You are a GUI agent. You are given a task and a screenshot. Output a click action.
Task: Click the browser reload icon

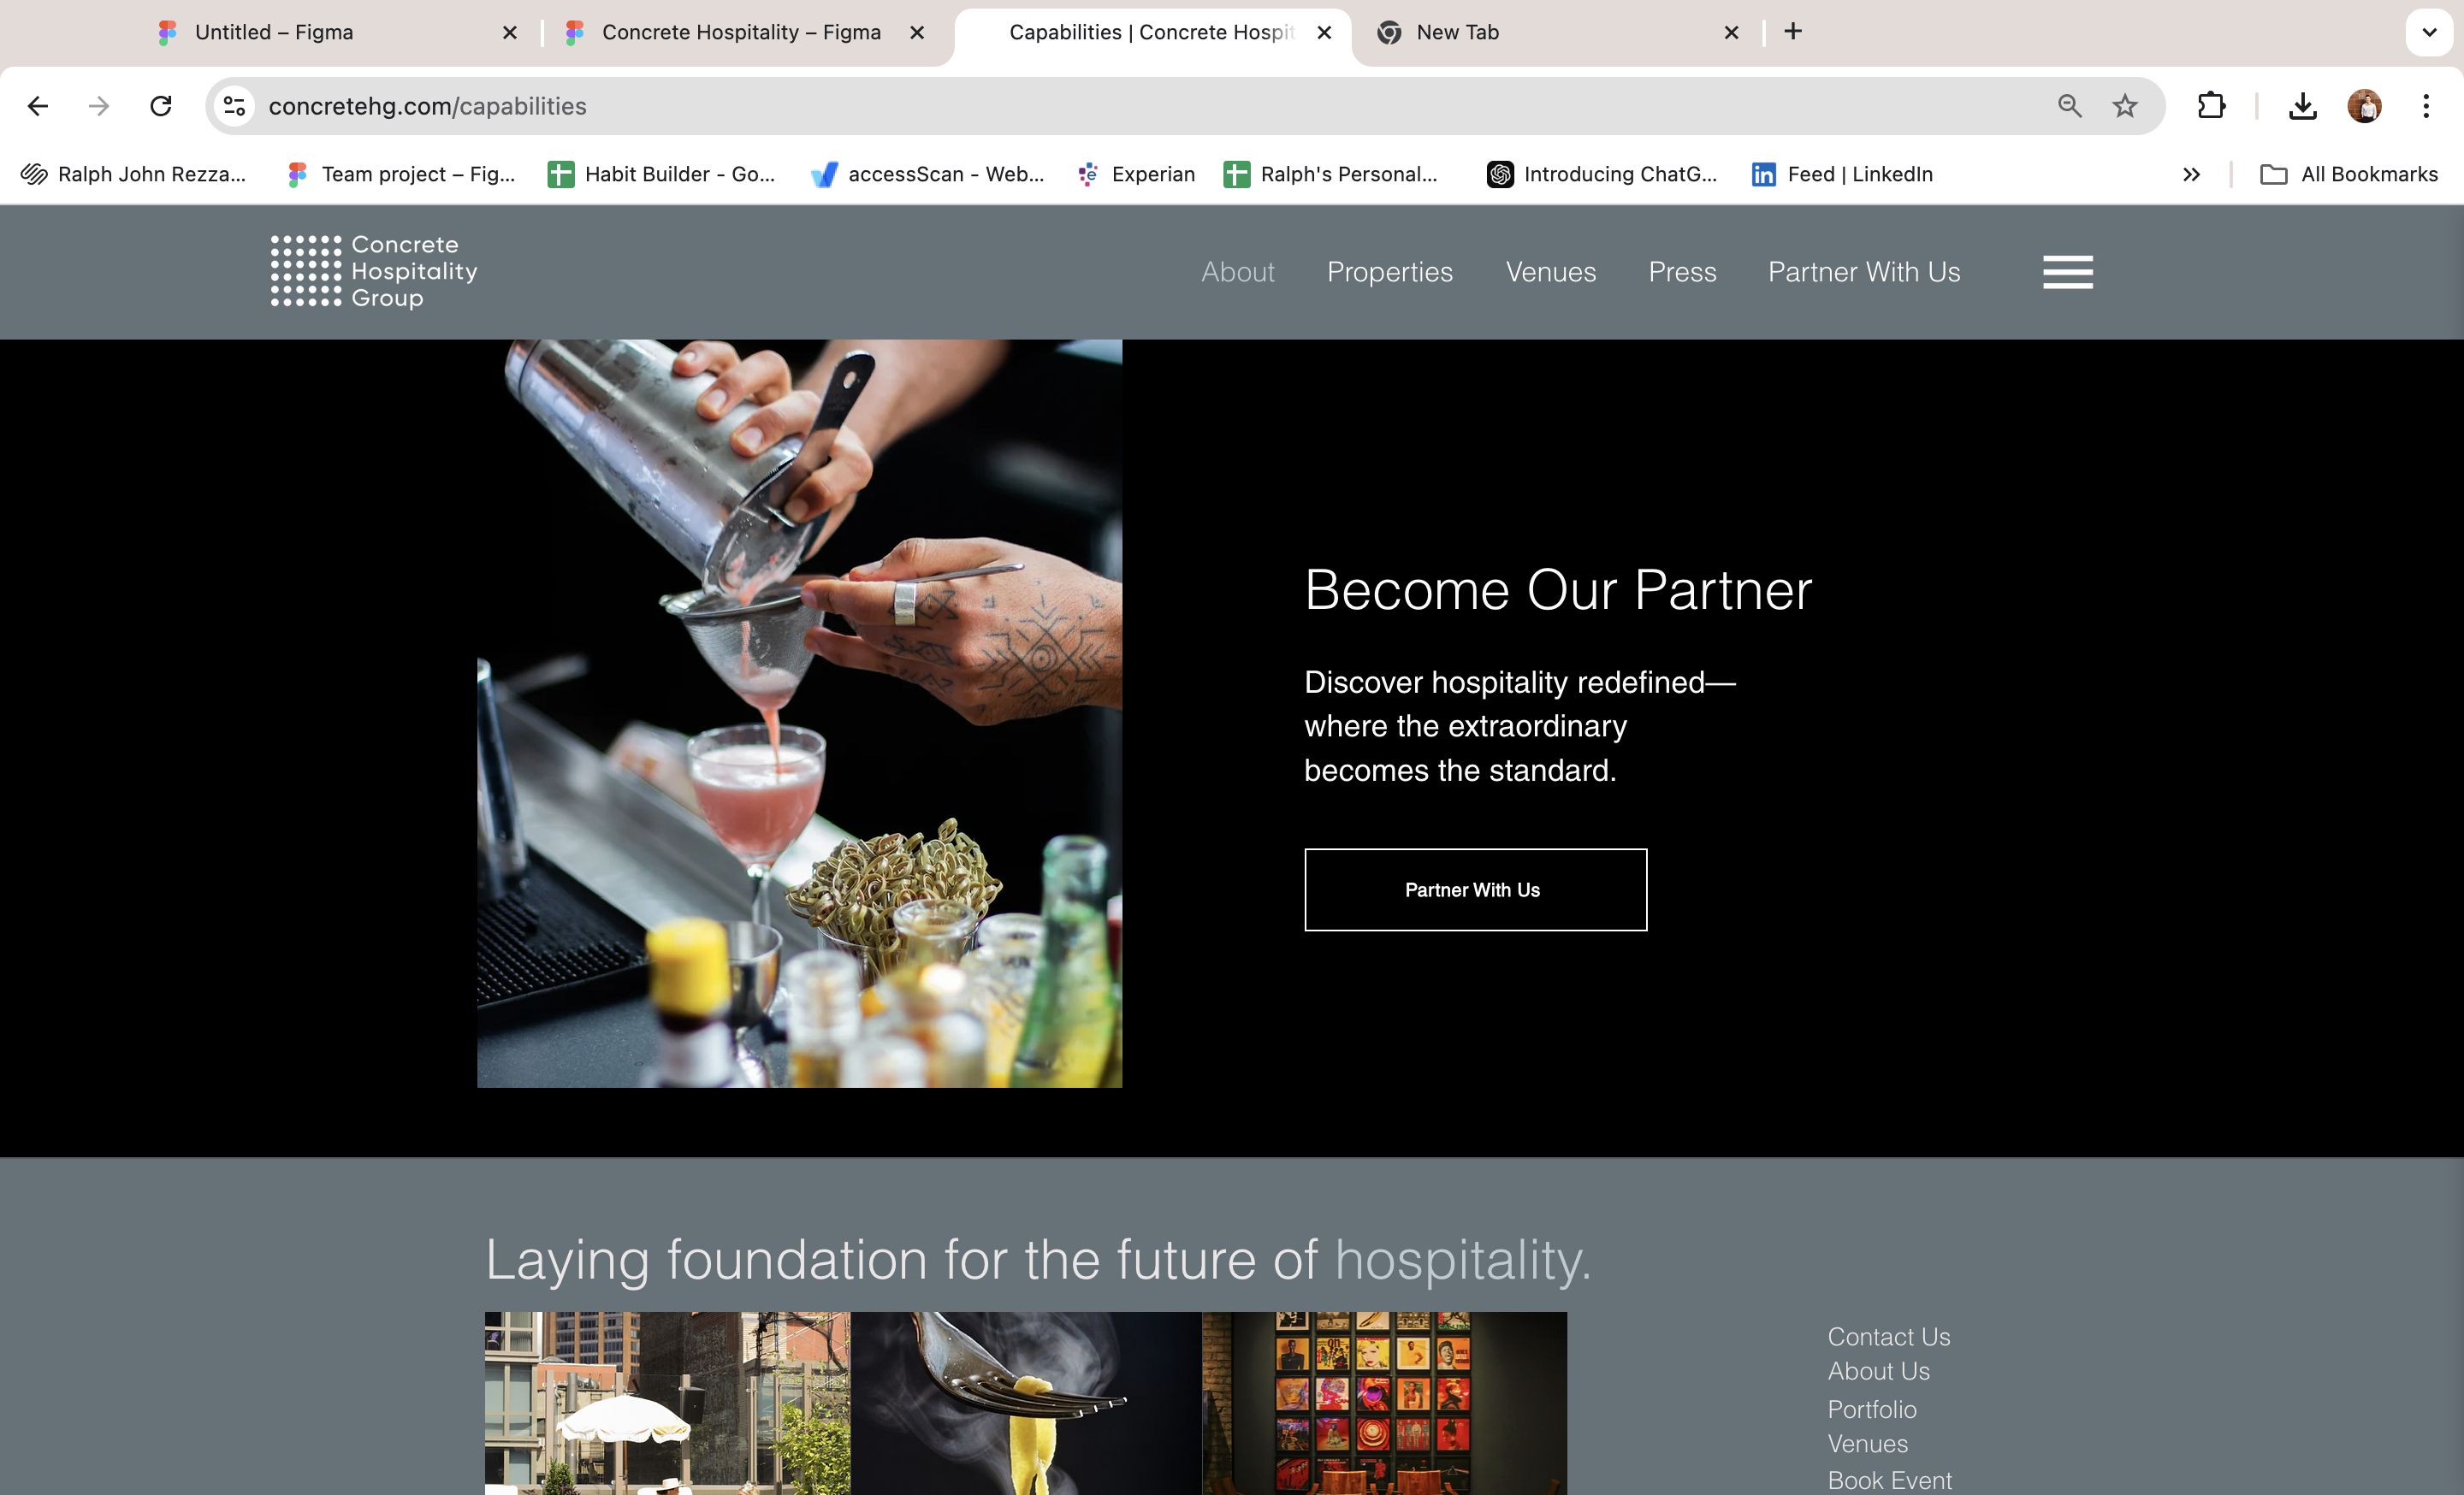pyautogui.click(x=161, y=106)
